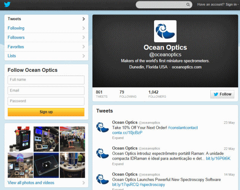Click View all photos and videos link

[x=31, y=183]
